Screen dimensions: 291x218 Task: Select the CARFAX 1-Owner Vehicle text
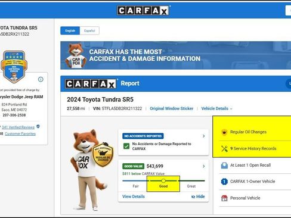pyautogui.click(x=253, y=182)
